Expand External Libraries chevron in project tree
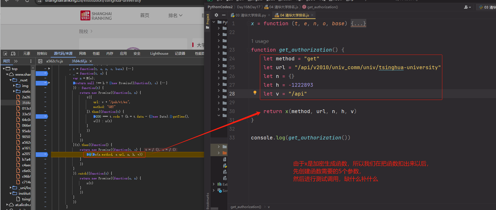 (214, 184)
